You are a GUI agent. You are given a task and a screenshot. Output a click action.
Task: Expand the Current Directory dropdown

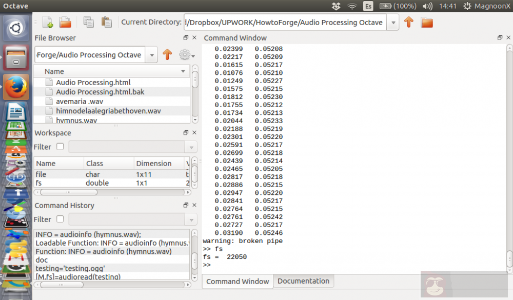(393, 22)
